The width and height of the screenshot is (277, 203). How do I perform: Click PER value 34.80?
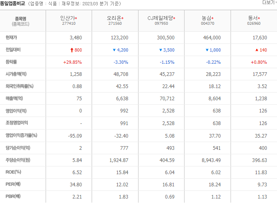click(76, 185)
